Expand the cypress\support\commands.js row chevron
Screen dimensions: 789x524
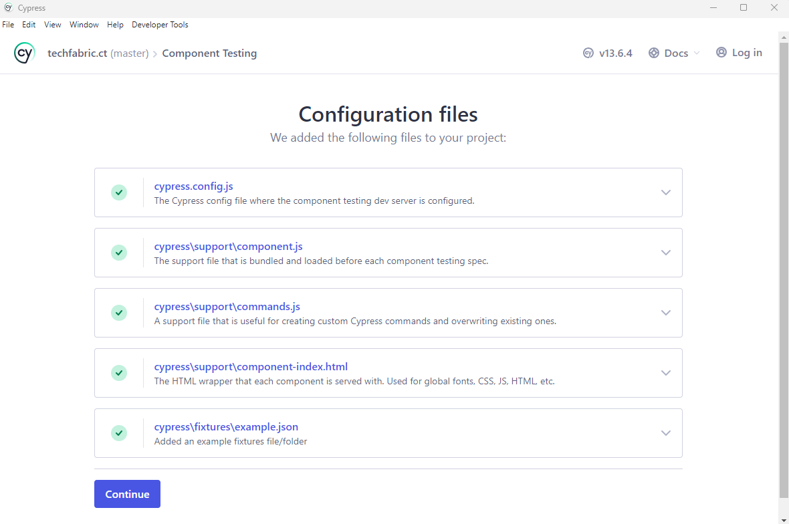666,313
